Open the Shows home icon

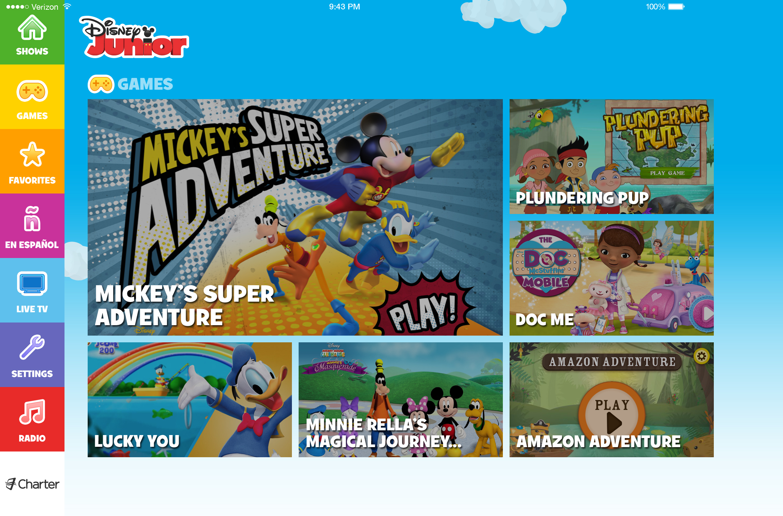coord(32,28)
